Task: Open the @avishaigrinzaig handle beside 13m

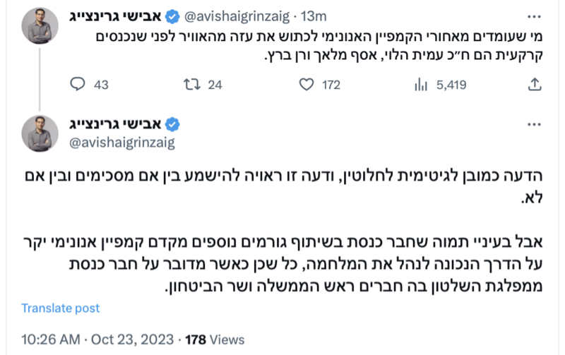Action: [x=237, y=16]
